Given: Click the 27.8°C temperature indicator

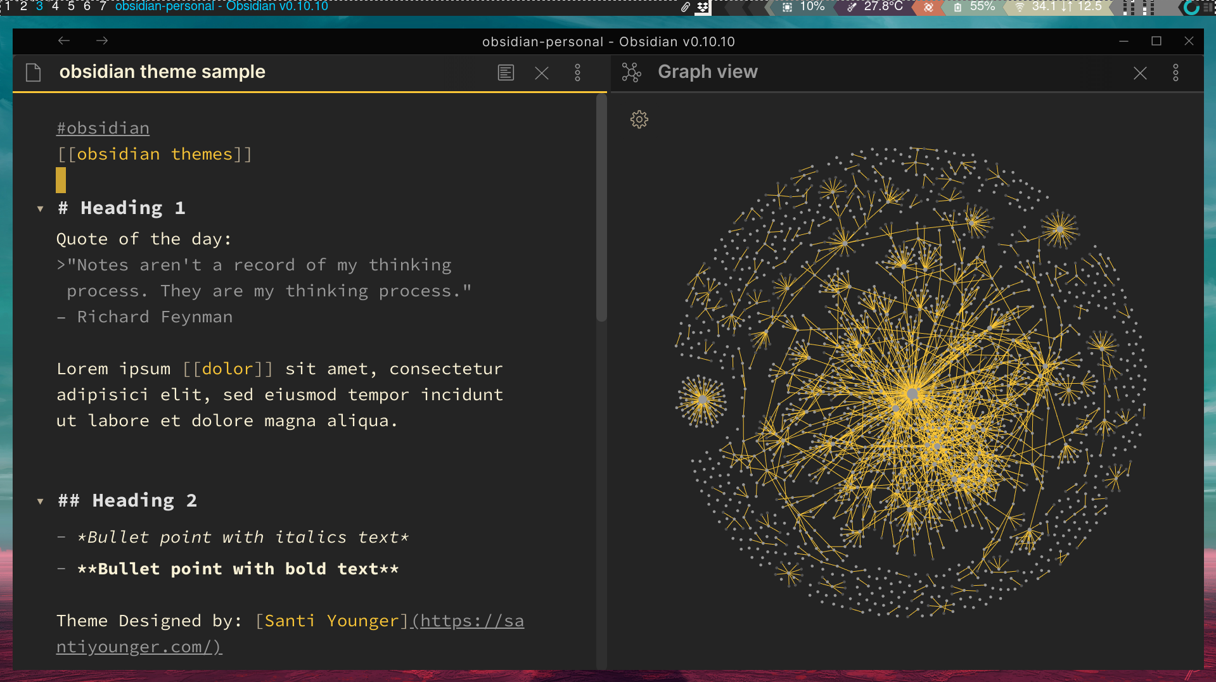Looking at the screenshot, I should pyautogui.click(x=875, y=6).
